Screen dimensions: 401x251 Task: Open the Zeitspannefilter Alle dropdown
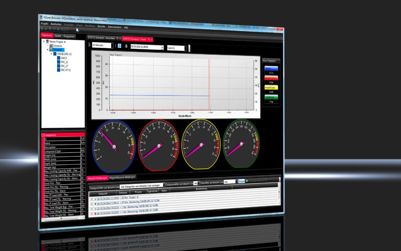[x=199, y=183]
